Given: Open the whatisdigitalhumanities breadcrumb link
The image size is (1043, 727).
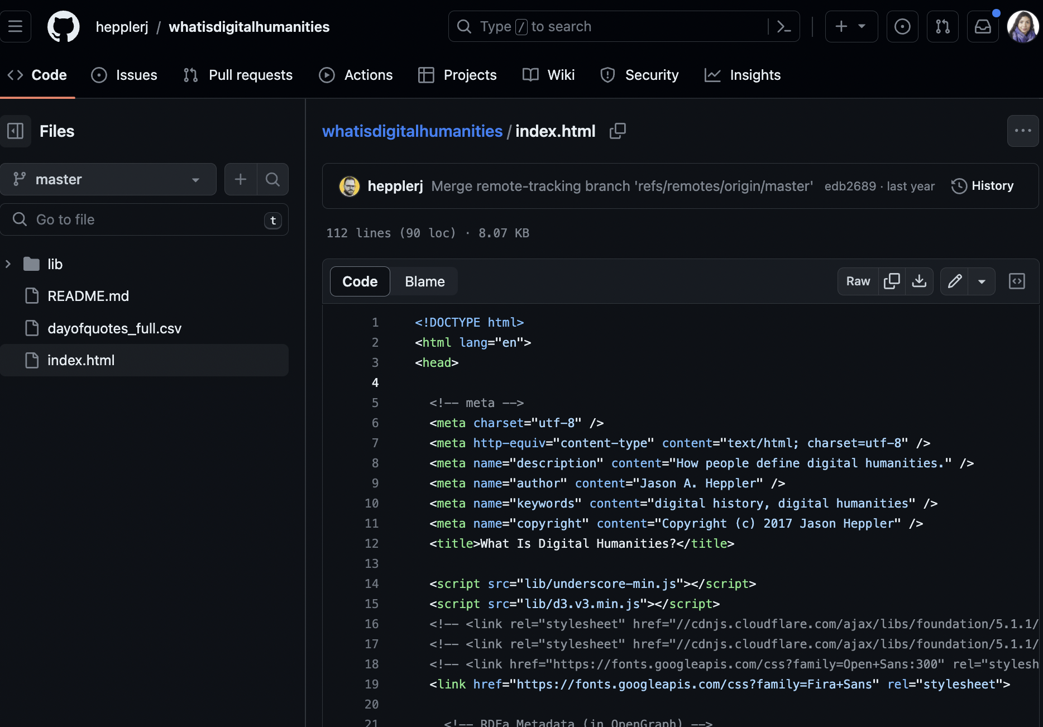Looking at the screenshot, I should pyautogui.click(x=412, y=131).
